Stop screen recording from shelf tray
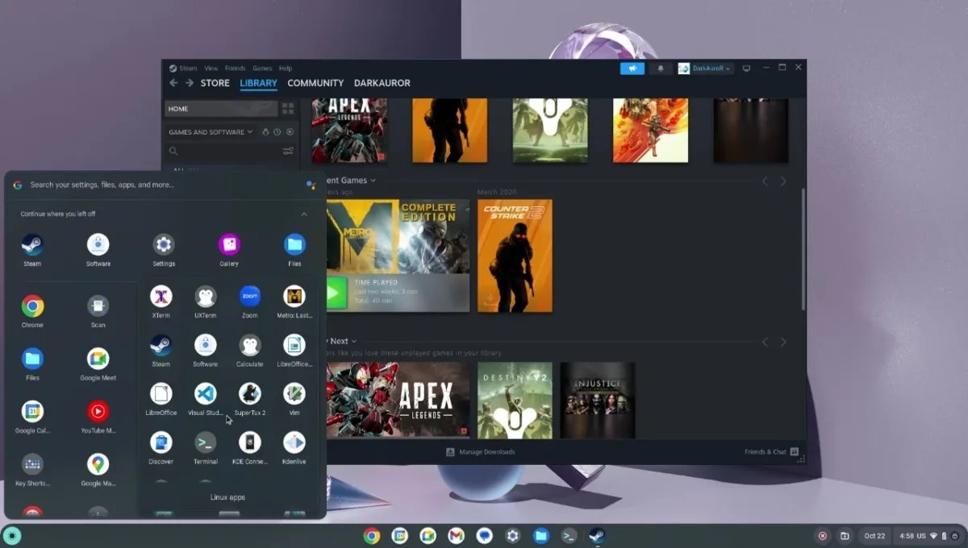Viewport: 968px width, 548px height. click(823, 535)
